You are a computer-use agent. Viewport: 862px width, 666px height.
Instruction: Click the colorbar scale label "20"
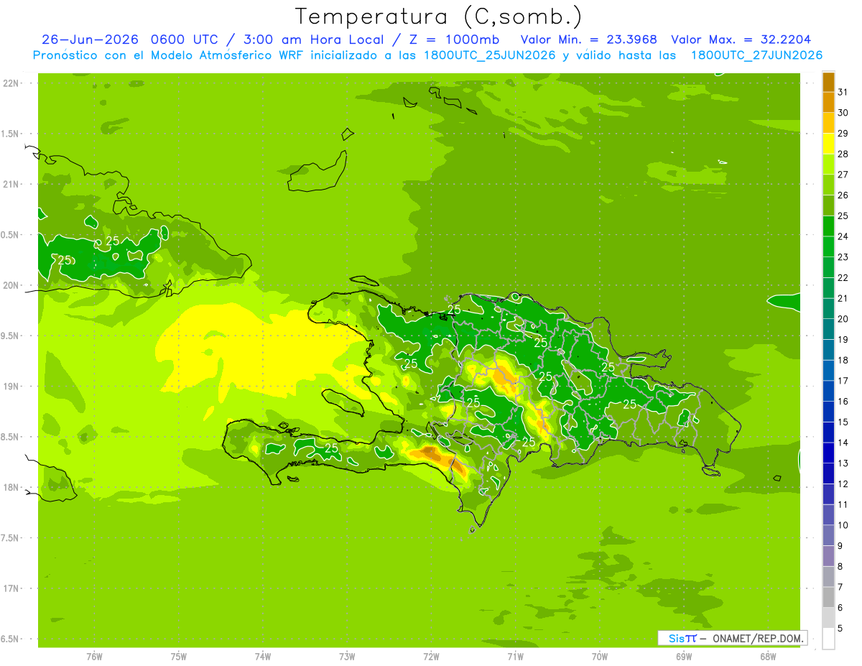(x=843, y=319)
